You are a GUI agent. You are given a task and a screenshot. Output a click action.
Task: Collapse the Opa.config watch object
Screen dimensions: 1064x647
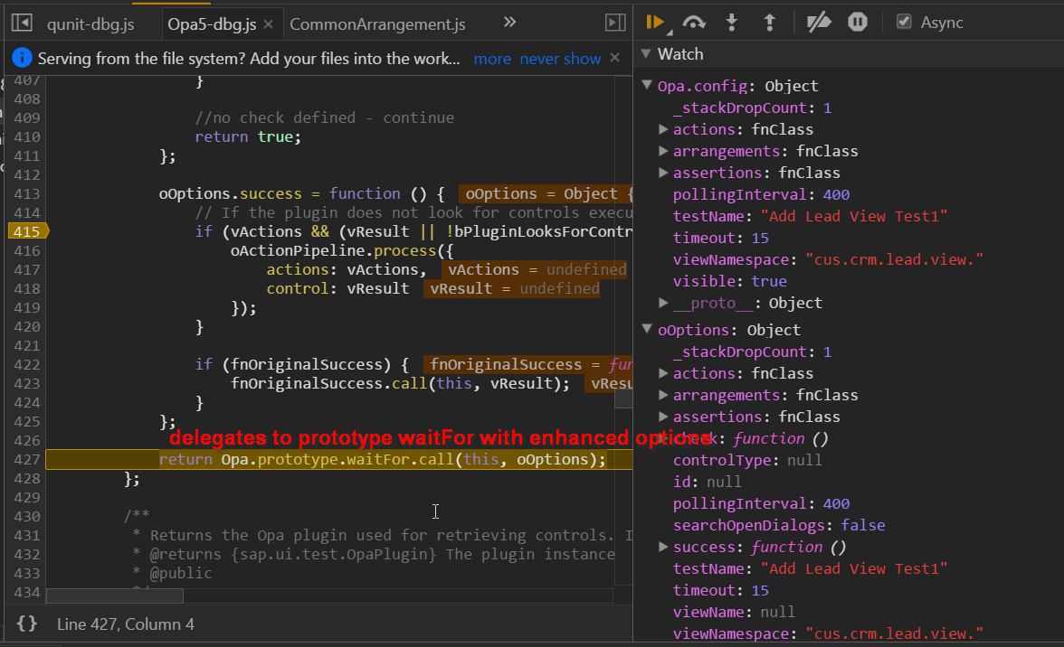[x=647, y=85]
